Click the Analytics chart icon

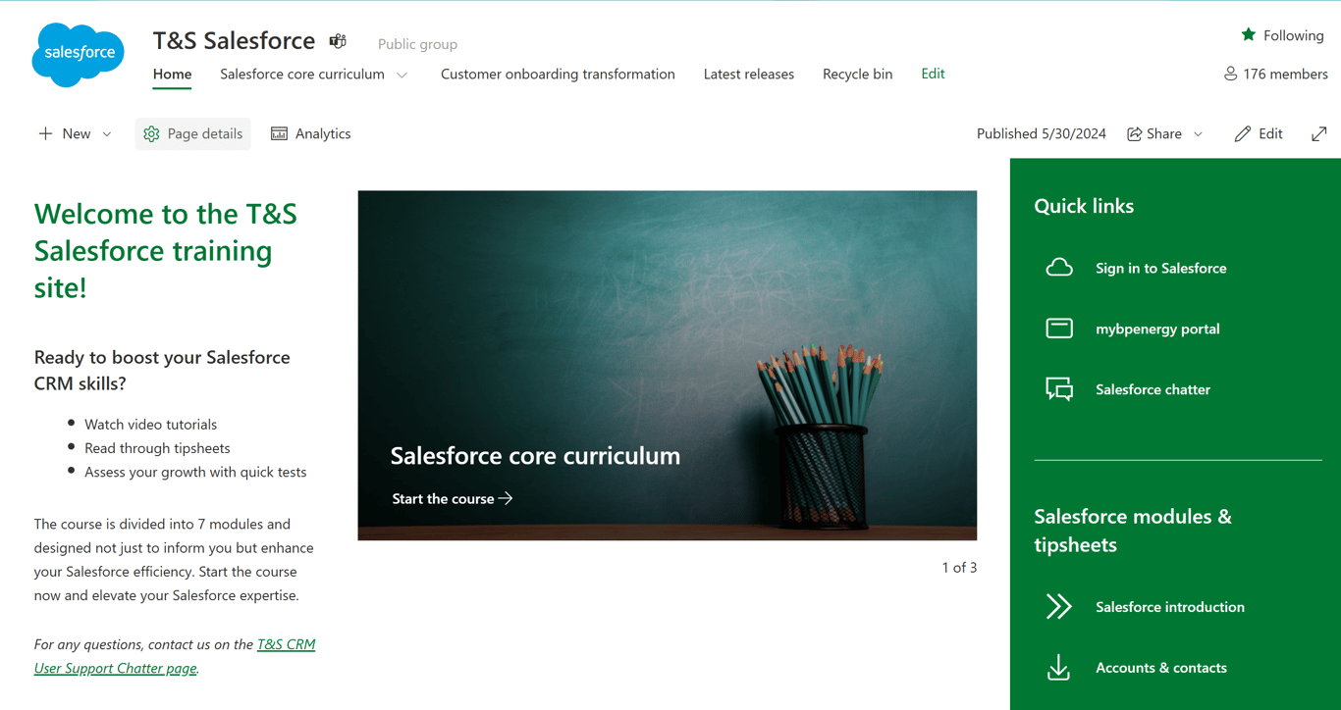click(x=279, y=133)
